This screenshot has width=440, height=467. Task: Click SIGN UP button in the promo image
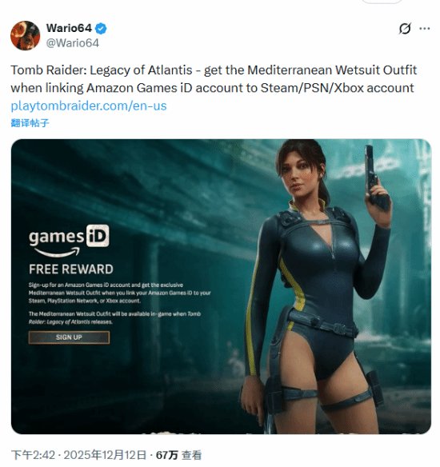point(69,337)
